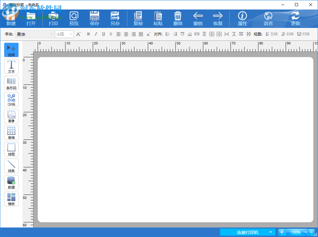318x237 pixels.
Task: Rotate view right with 右转
Action: (x=287, y=34)
